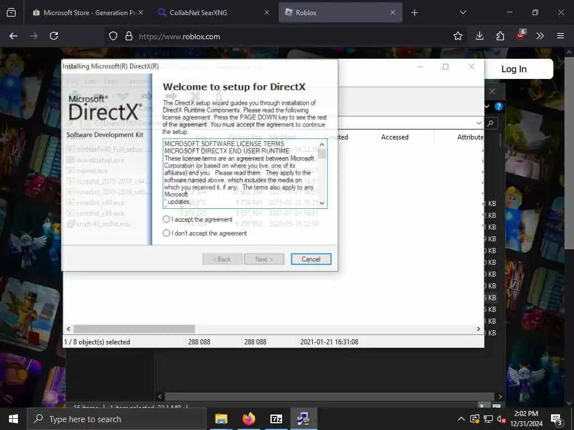Click the license text scrollbar up arrow

(x=322, y=144)
